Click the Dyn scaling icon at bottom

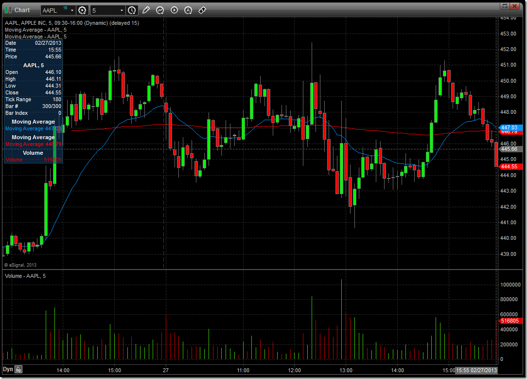point(18,369)
